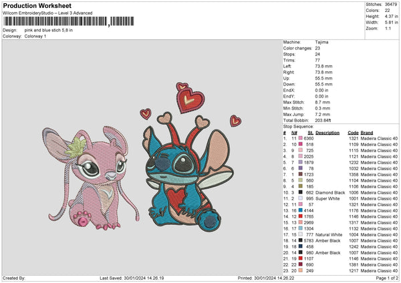Click the 'Colorway 1' value
This screenshot has height=283, width=401.
[35, 36]
